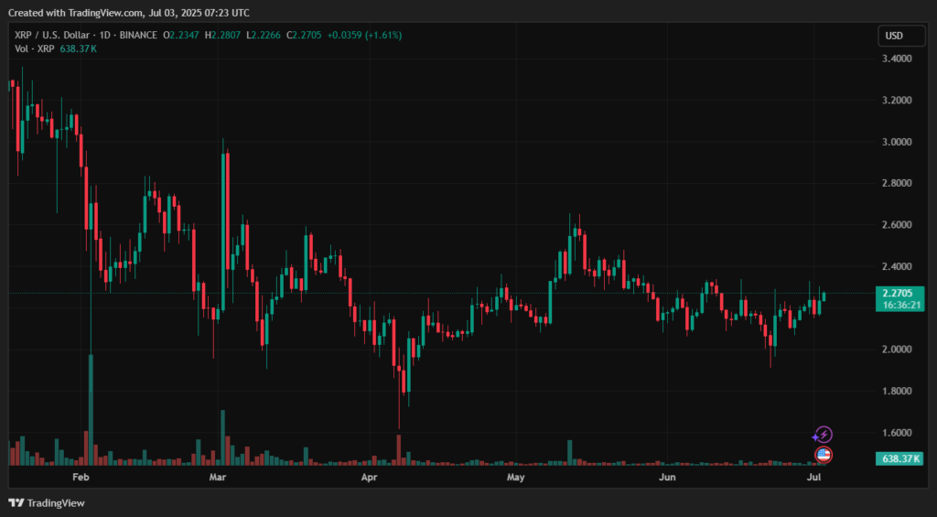
Task: Click the XRP / U.S. Dollar symbol title
Action: click(x=64, y=35)
